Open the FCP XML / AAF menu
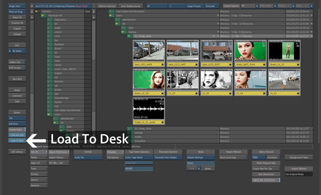Viewport: 321px width, 195px height. coord(59,163)
